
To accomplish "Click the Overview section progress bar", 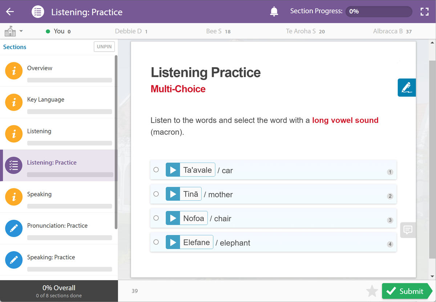I will point(70,80).
